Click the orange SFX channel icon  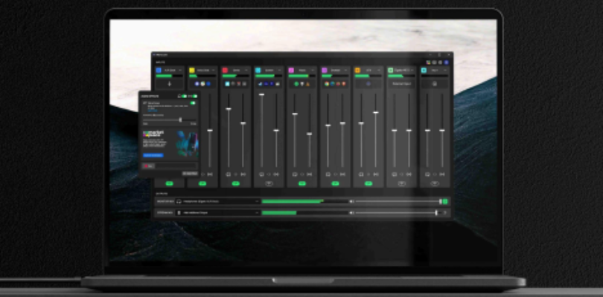[x=358, y=70]
